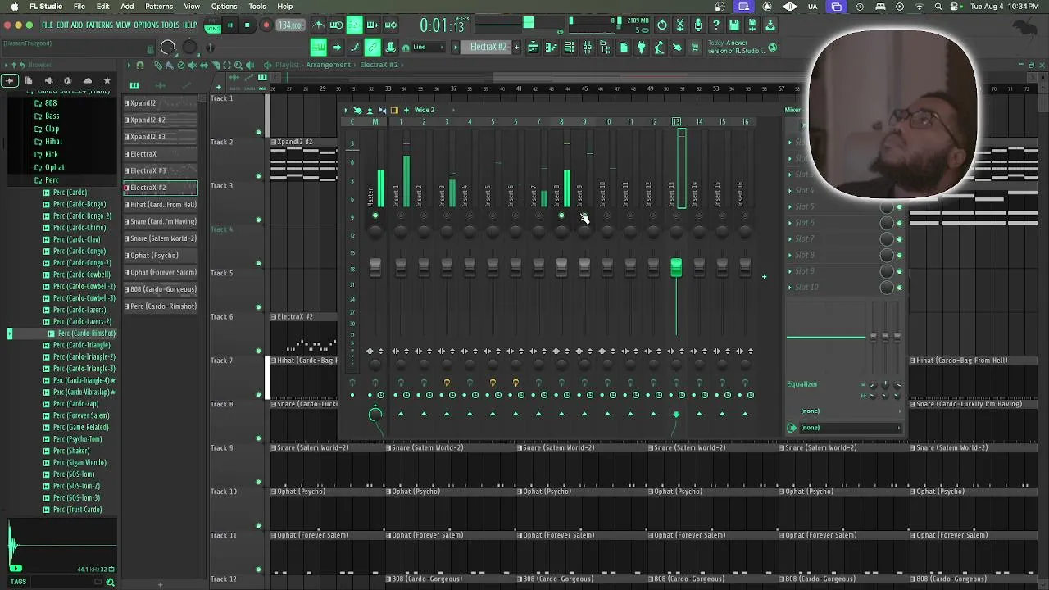Click the loop recording icon
1049x590 pixels.
(x=391, y=25)
